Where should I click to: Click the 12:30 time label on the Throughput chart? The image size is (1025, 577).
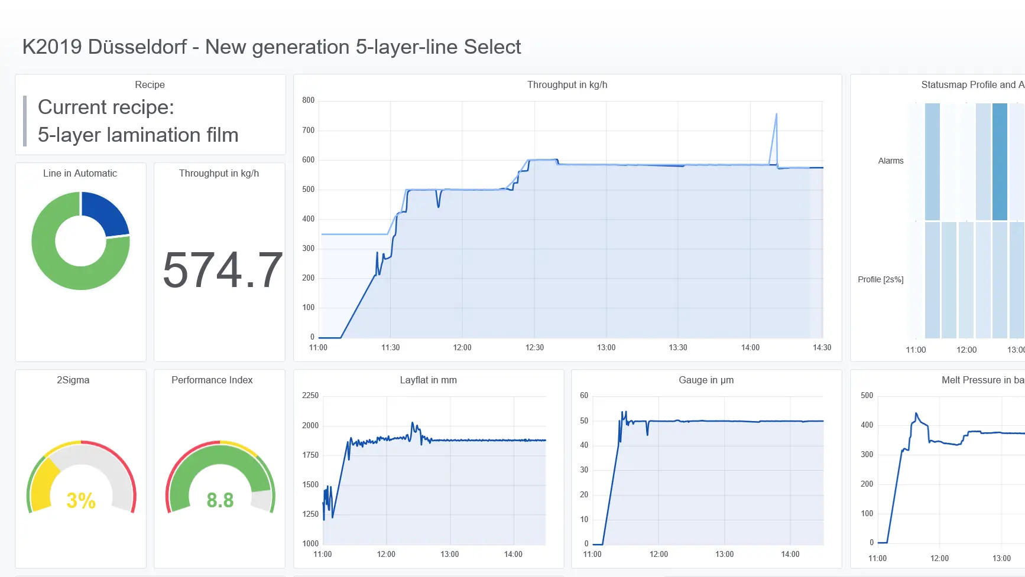coord(534,347)
